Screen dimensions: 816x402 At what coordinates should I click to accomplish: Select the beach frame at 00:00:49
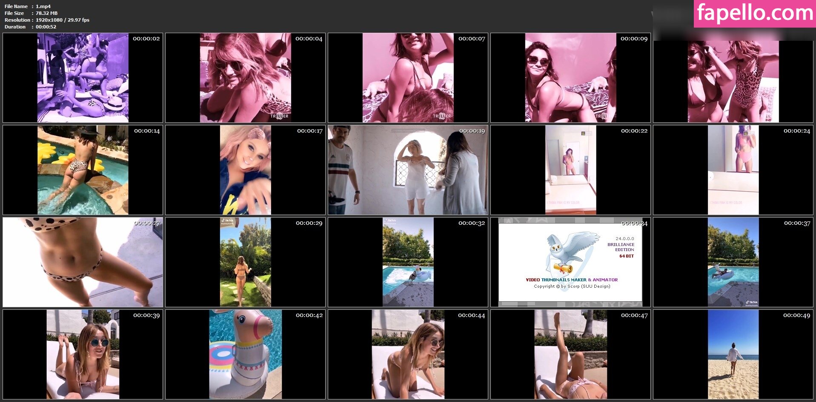(733, 354)
